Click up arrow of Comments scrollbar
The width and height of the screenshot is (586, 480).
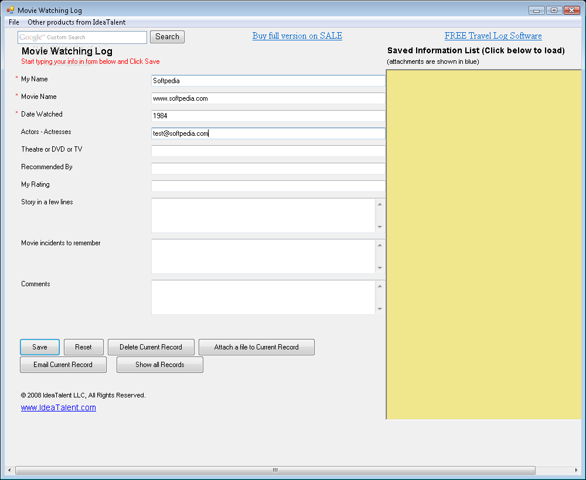(x=380, y=286)
